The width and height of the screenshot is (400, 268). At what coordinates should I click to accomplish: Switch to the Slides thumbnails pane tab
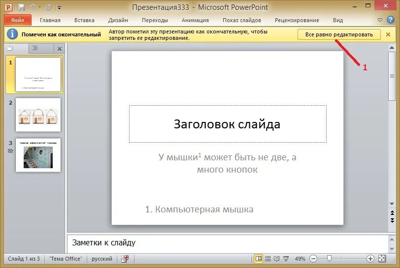click(x=10, y=48)
